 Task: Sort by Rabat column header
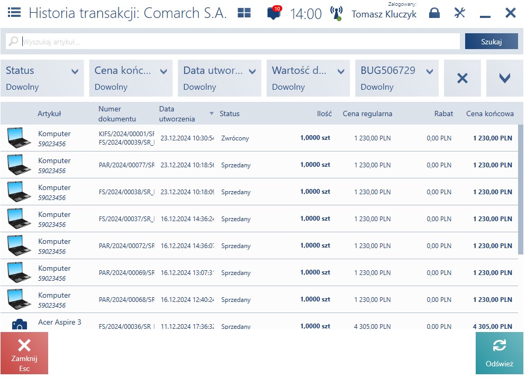coord(443,113)
